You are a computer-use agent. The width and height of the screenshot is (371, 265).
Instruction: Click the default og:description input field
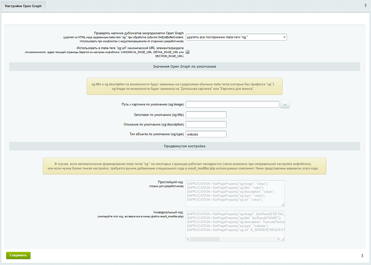(206, 125)
